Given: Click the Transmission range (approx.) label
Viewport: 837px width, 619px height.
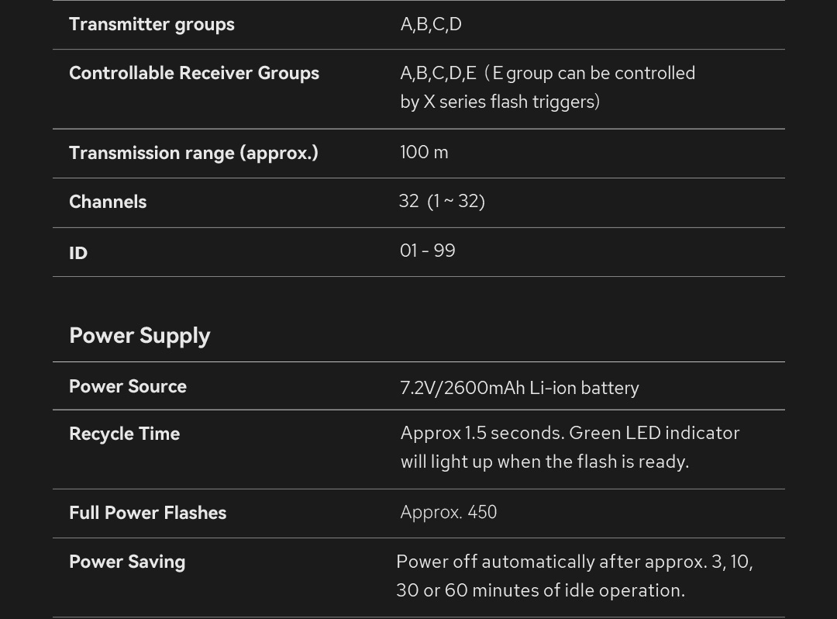Looking at the screenshot, I should [193, 153].
